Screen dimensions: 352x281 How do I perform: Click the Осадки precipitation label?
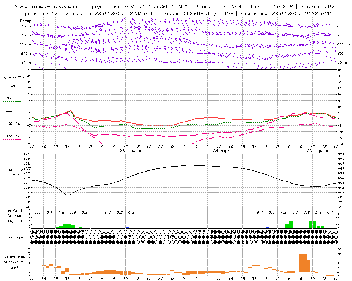(x=14, y=216)
